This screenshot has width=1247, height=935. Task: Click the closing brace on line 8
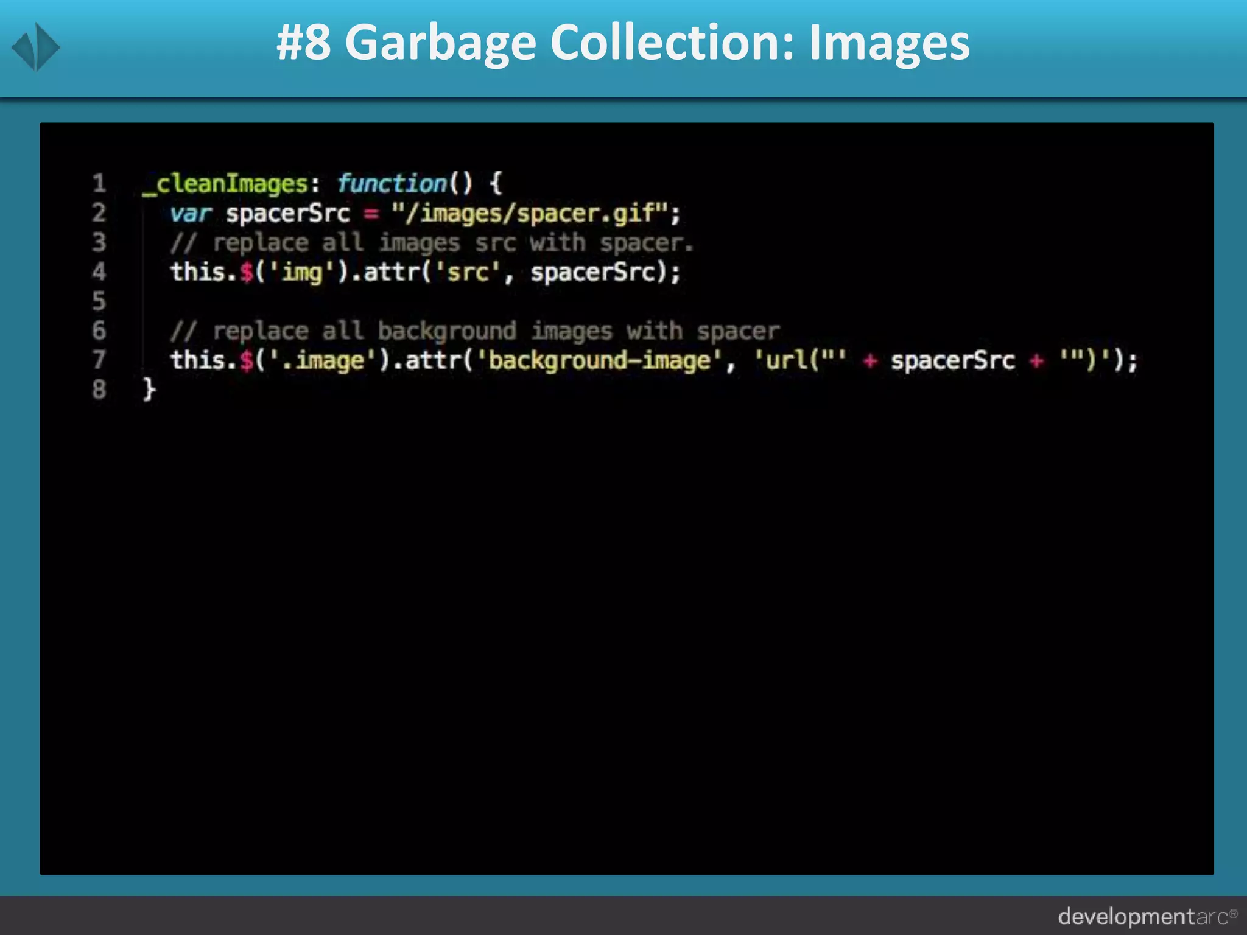click(149, 389)
